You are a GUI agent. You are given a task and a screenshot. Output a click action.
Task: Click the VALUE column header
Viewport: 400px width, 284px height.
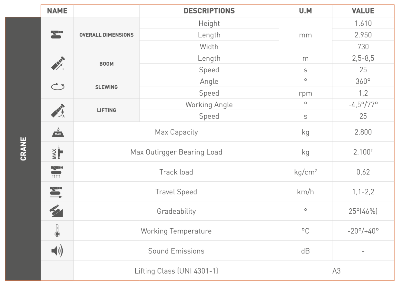(363, 11)
